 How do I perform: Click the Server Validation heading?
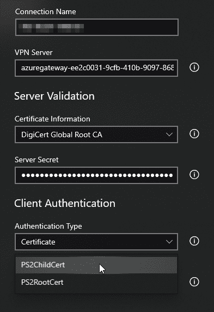click(x=54, y=96)
